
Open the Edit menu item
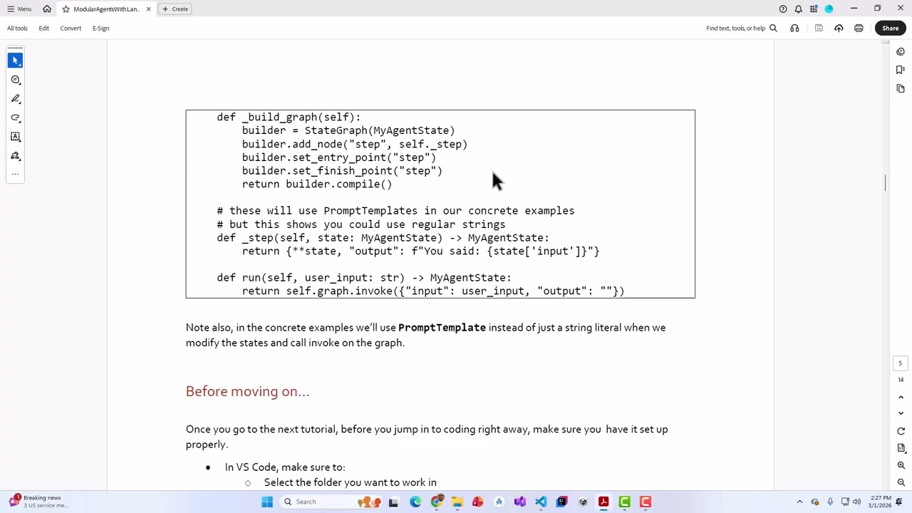[43, 28]
